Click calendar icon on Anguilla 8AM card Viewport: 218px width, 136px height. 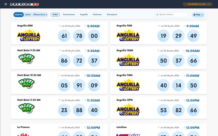coord(60,26)
